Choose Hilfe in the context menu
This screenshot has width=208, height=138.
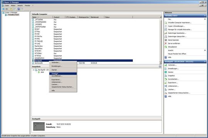point(63,90)
